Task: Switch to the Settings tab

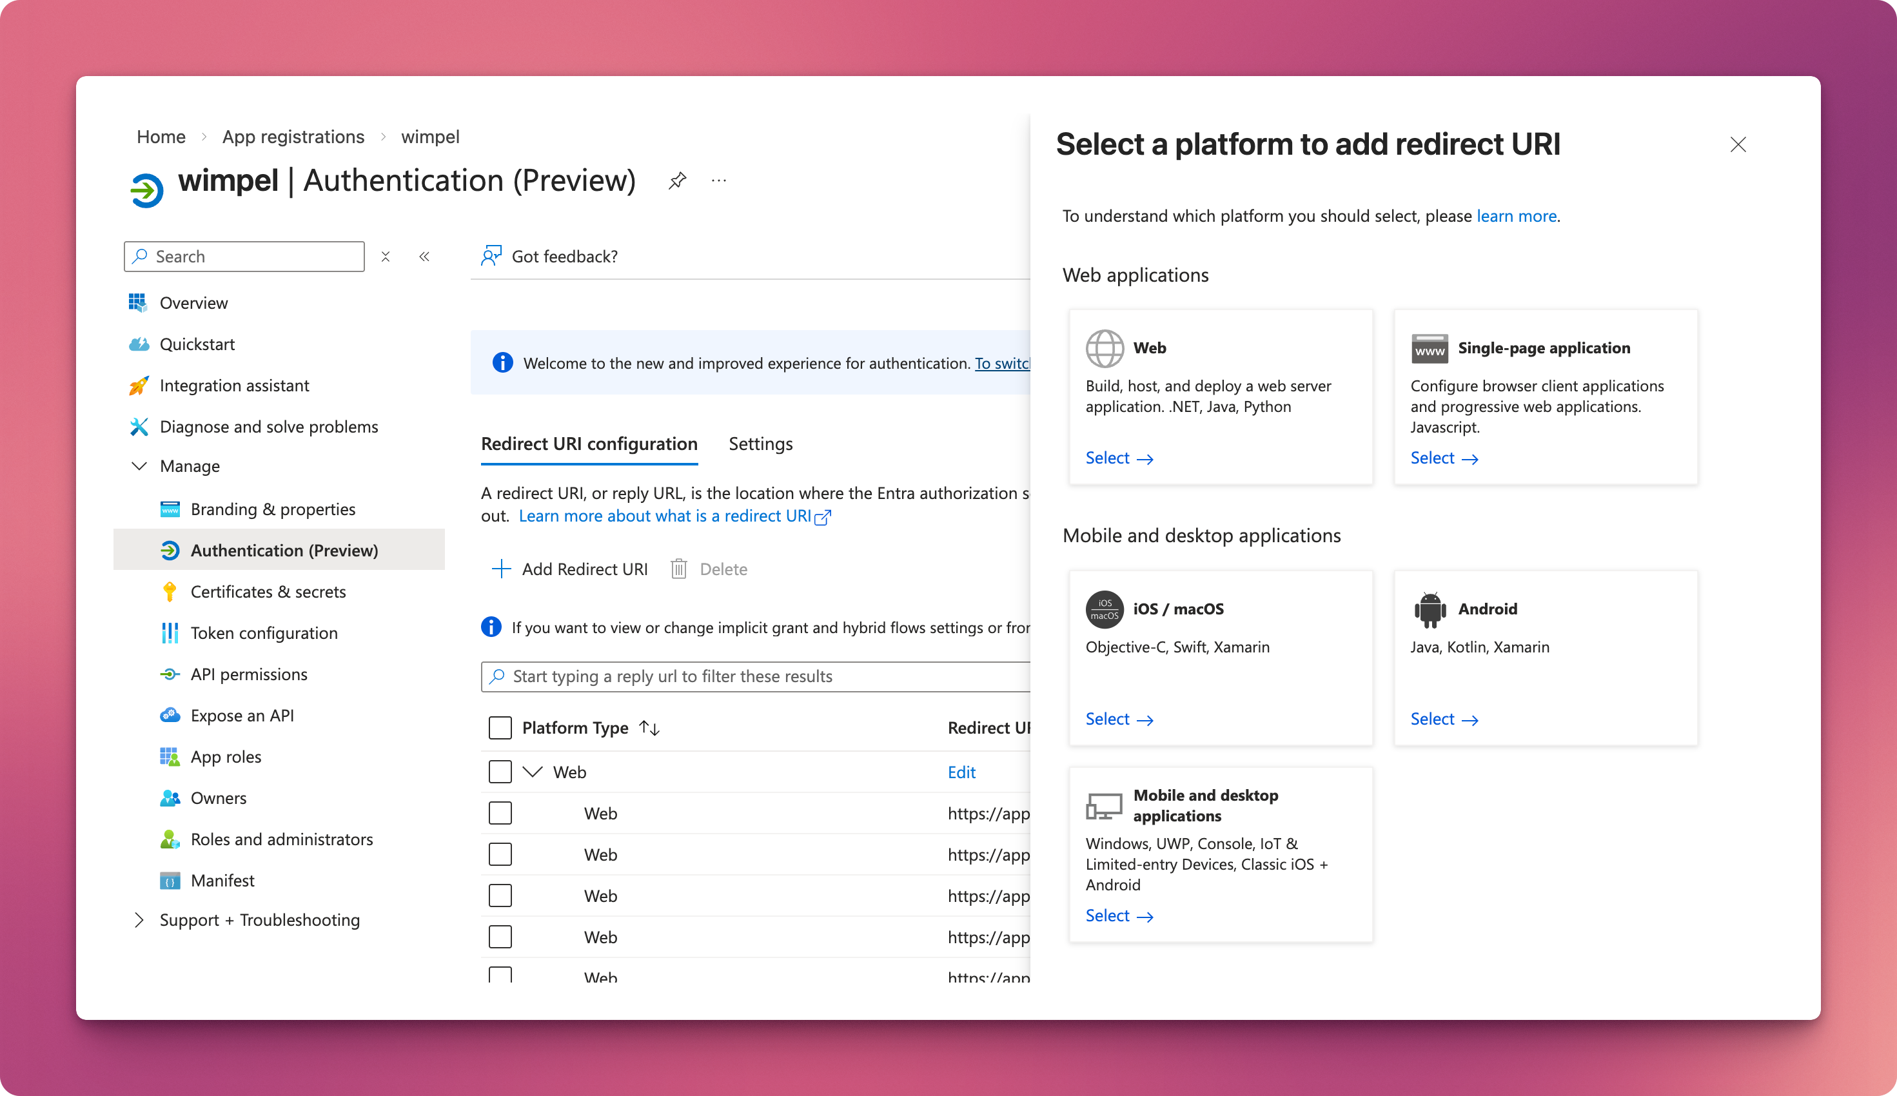Action: [760, 444]
